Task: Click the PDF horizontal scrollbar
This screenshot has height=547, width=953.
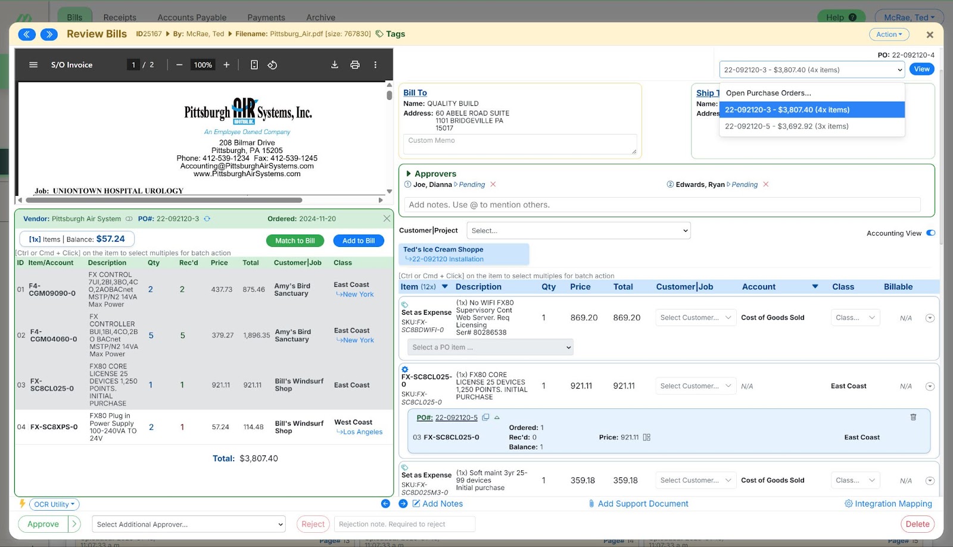Action: click(x=163, y=200)
